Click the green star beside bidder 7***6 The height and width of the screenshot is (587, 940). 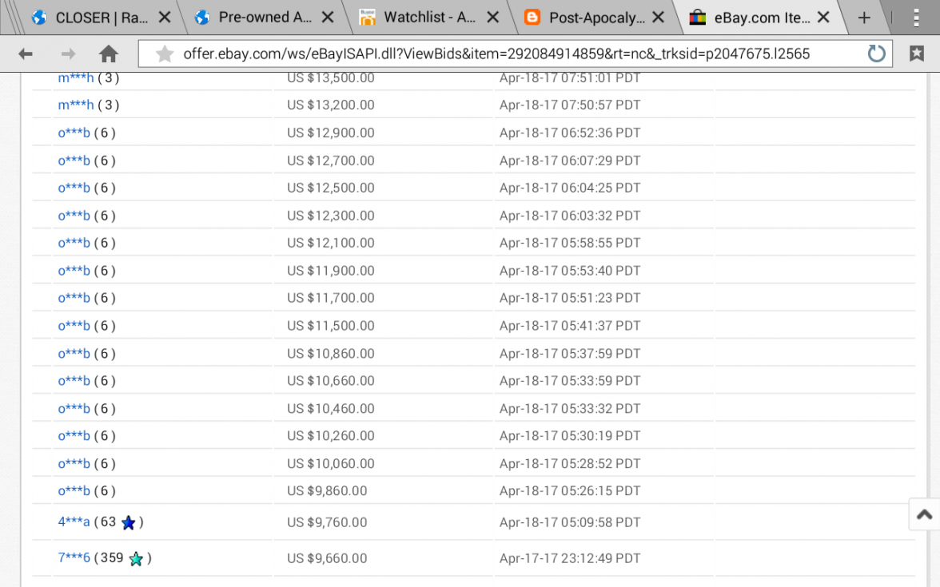coord(136,559)
